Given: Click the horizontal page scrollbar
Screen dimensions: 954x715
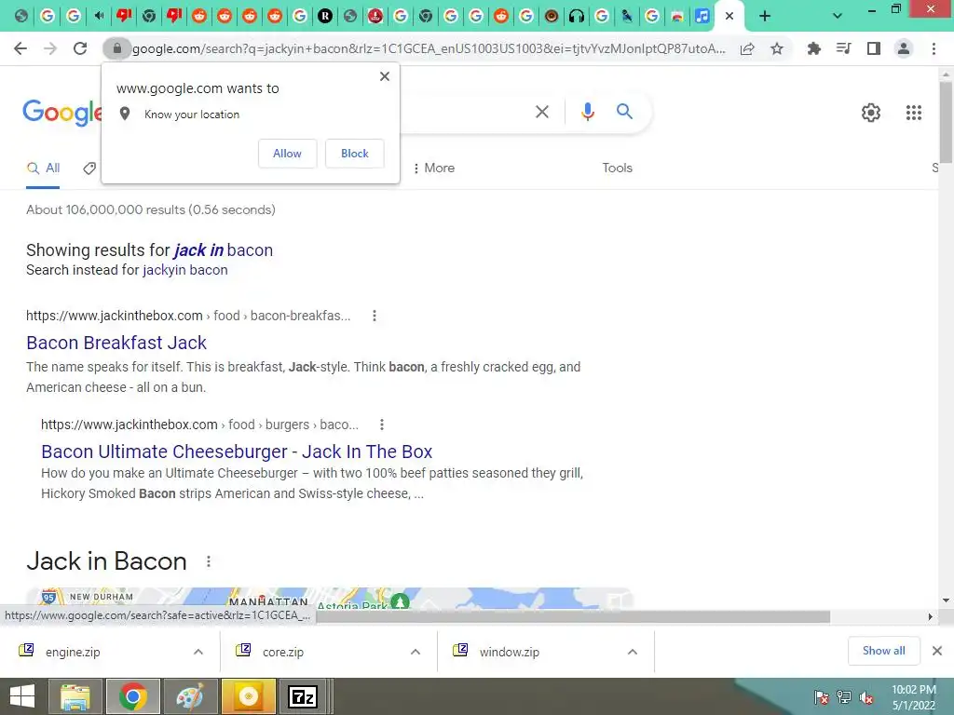Looking at the screenshot, I should (x=573, y=616).
